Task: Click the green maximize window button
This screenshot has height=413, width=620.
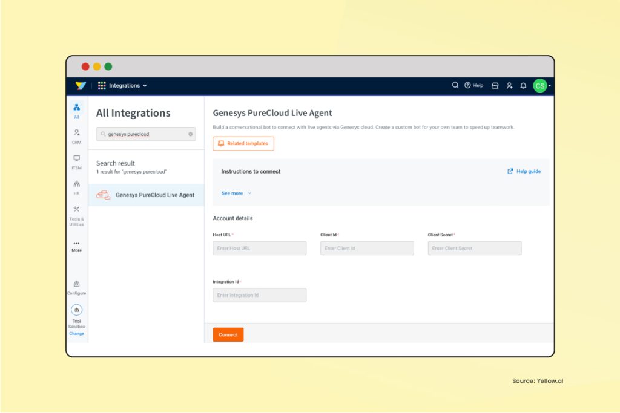Action: pos(108,67)
